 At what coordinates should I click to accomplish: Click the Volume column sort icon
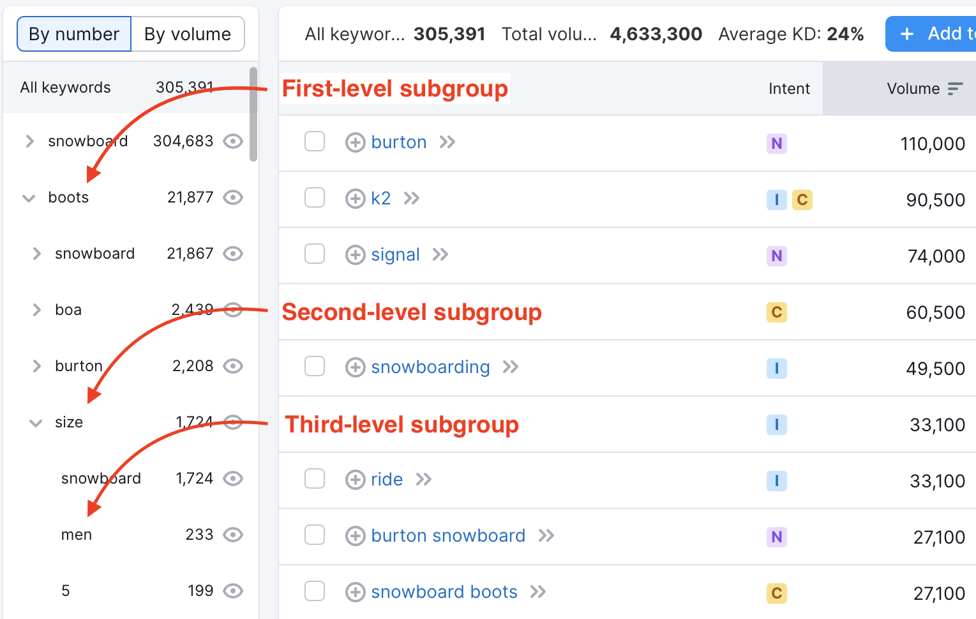(955, 88)
